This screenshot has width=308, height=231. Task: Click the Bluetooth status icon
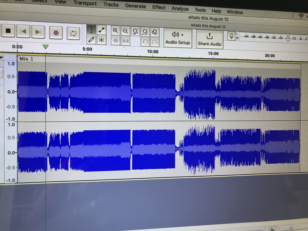point(292,16)
